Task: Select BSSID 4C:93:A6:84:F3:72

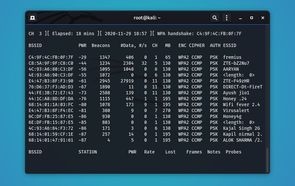Action: click(51, 128)
